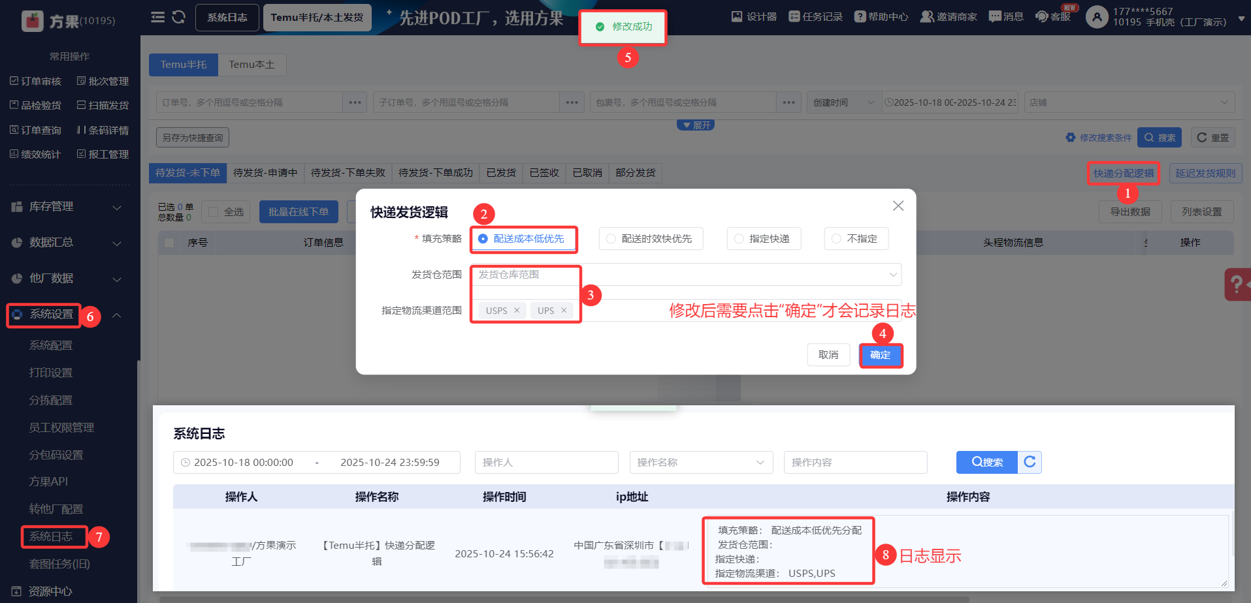Tick the 全选 checkbox
Viewport: 1251px width, 603px height.
click(x=213, y=211)
